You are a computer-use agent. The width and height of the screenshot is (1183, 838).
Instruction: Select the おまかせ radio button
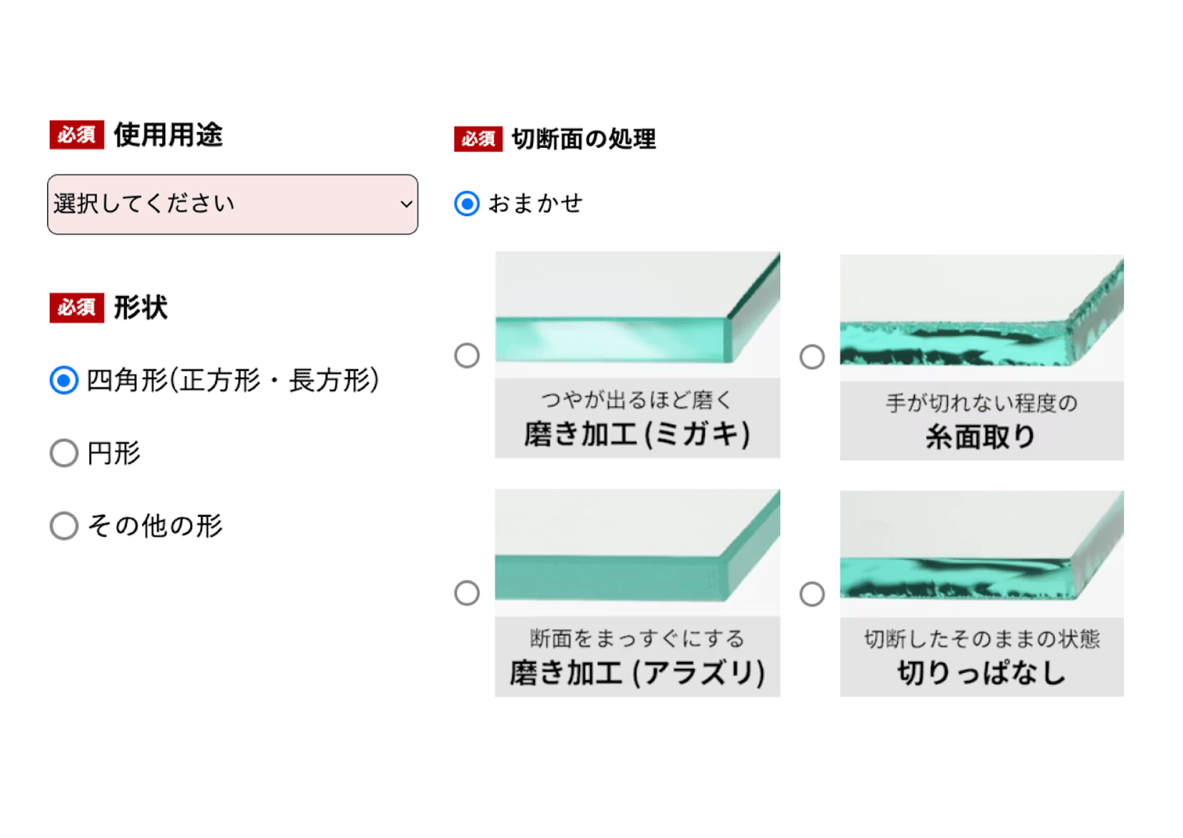pyautogui.click(x=467, y=204)
